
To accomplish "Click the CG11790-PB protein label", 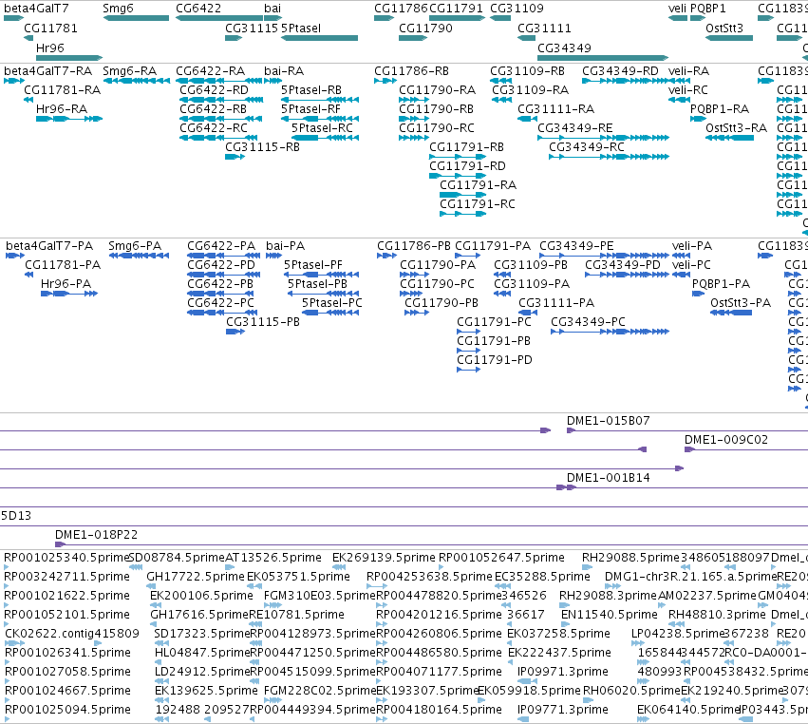I will [x=442, y=303].
